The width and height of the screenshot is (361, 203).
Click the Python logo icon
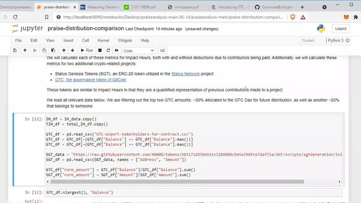point(321,29)
